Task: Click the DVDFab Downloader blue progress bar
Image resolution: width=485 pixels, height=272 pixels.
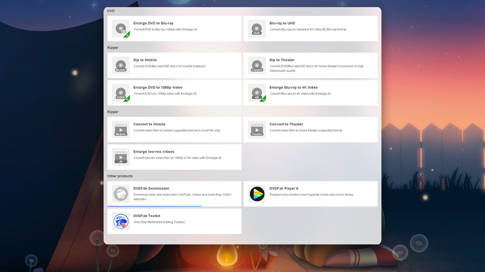Action: pos(155,206)
